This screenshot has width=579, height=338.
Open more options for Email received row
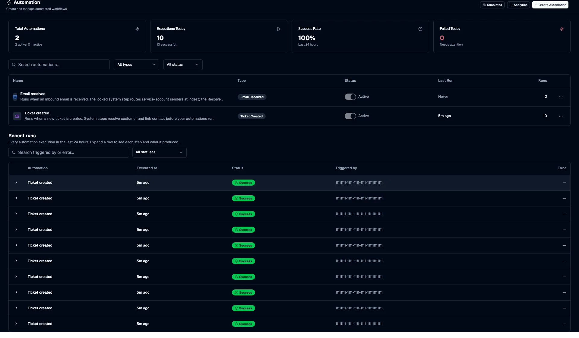561,97
